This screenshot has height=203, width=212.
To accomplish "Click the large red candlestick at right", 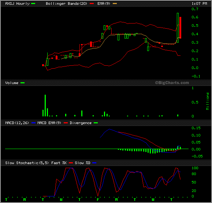I will (181, 28).
